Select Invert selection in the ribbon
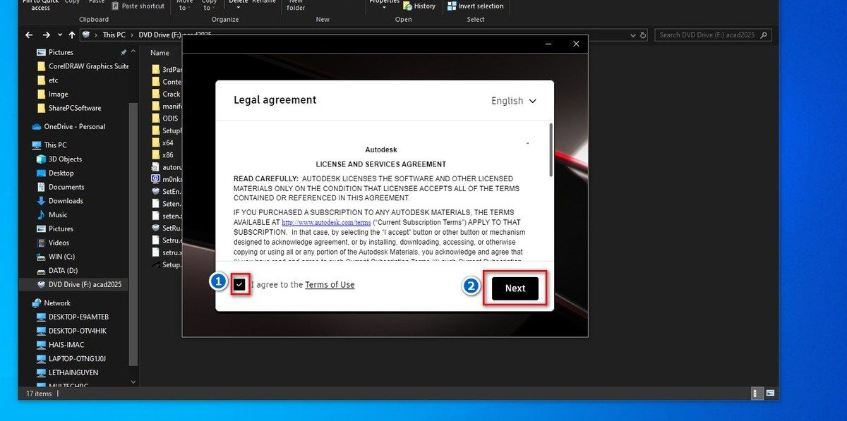Screen dimensions: 847x421 click(x=476, y=6)
